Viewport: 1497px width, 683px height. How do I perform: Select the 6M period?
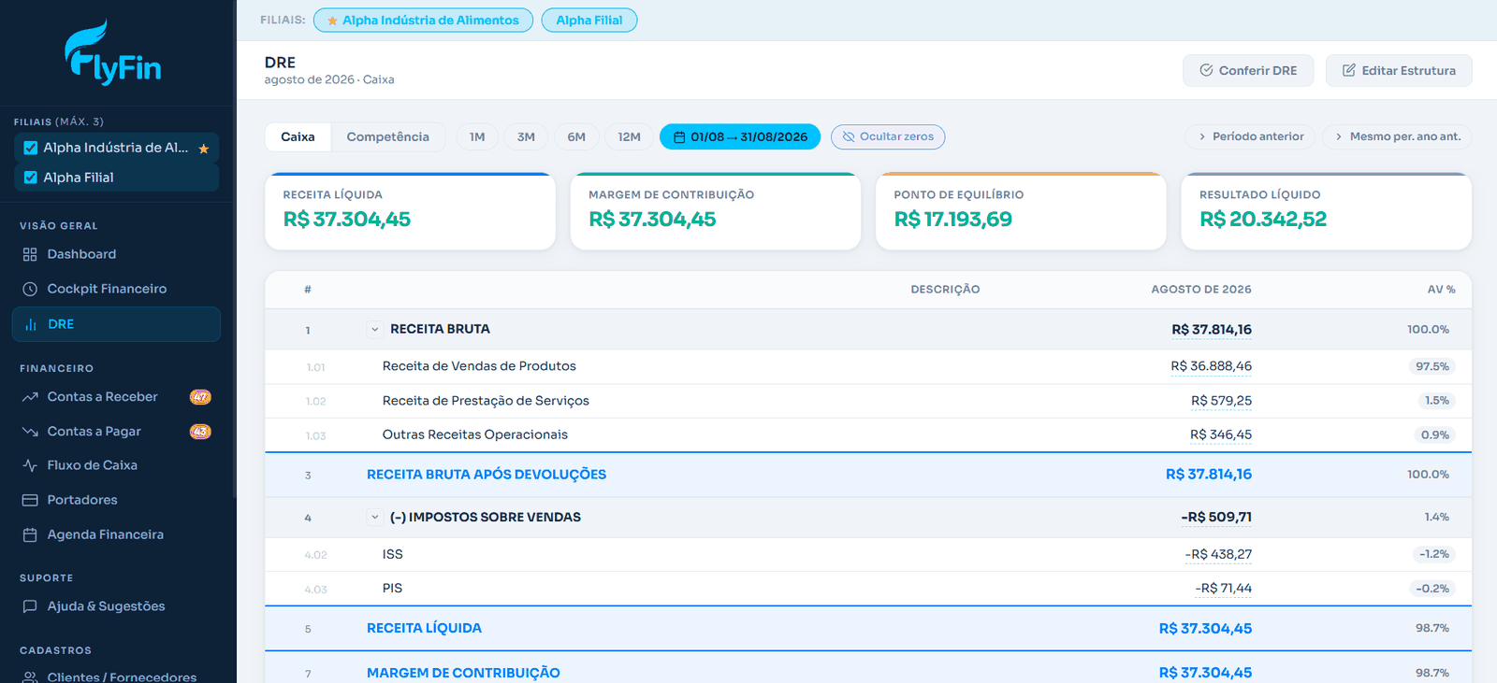576,136
